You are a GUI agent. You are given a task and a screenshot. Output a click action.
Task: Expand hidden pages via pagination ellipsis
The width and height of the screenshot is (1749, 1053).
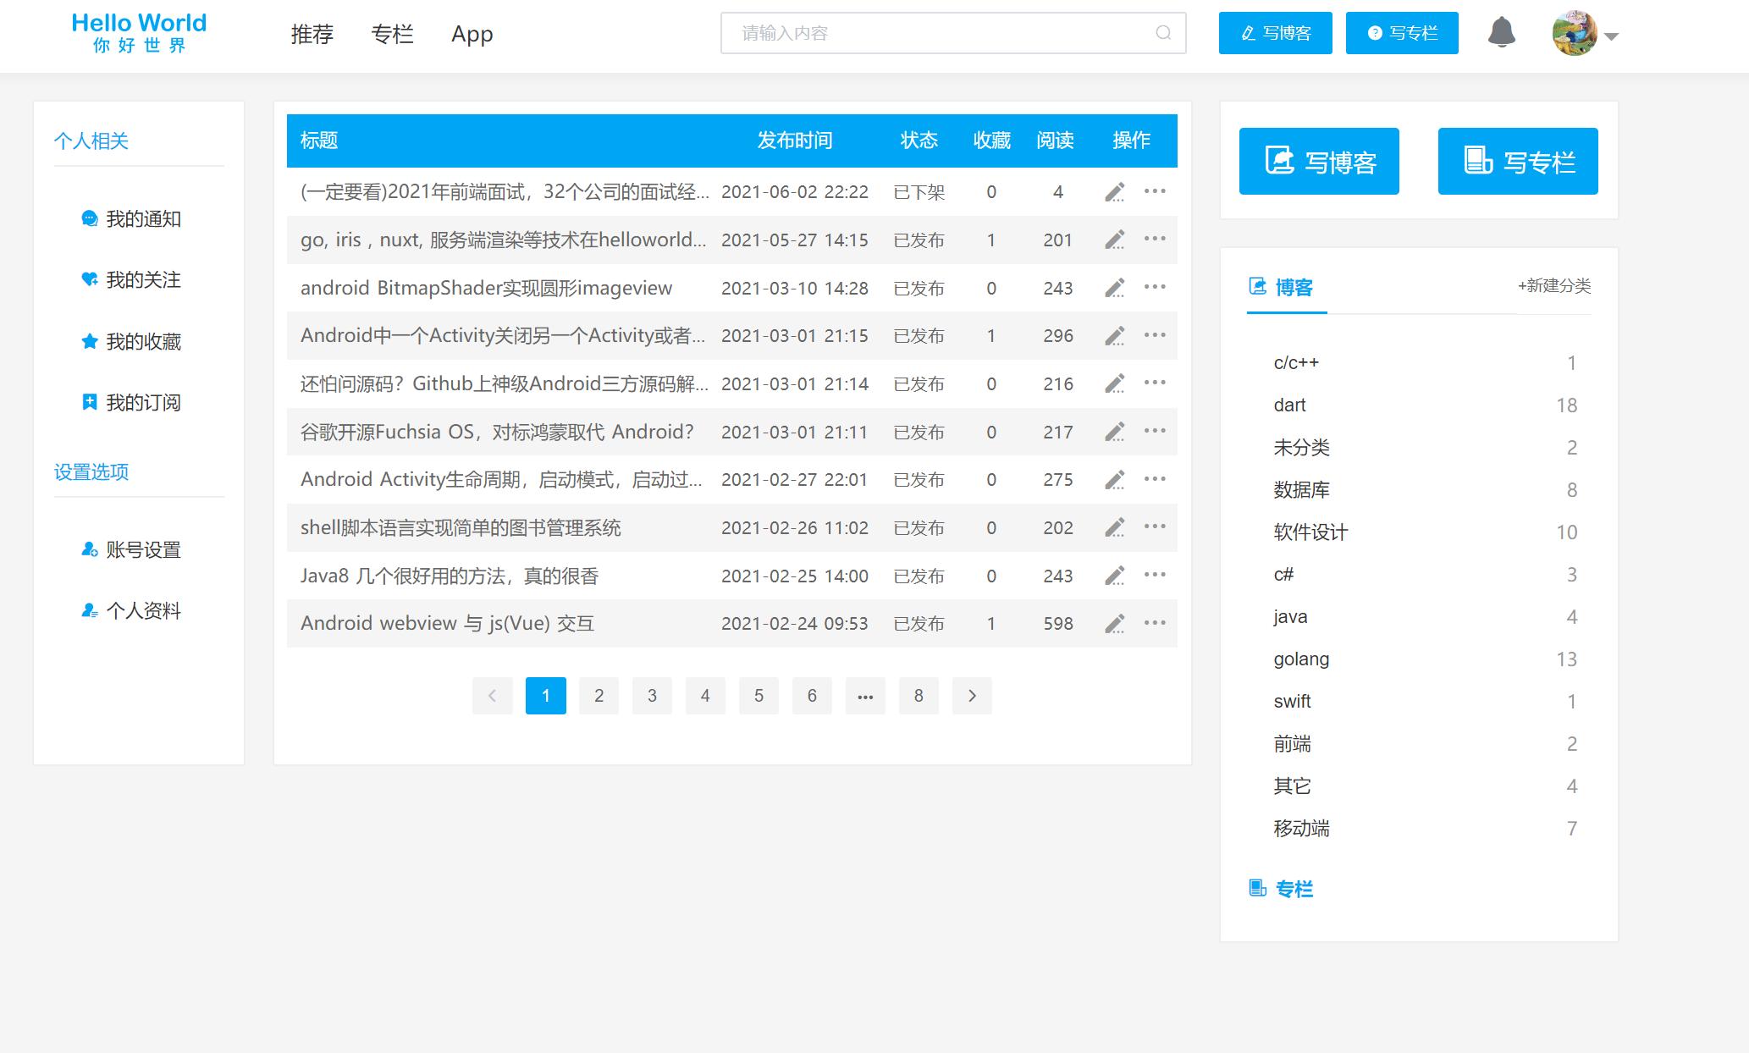click(x=864, y=695)
